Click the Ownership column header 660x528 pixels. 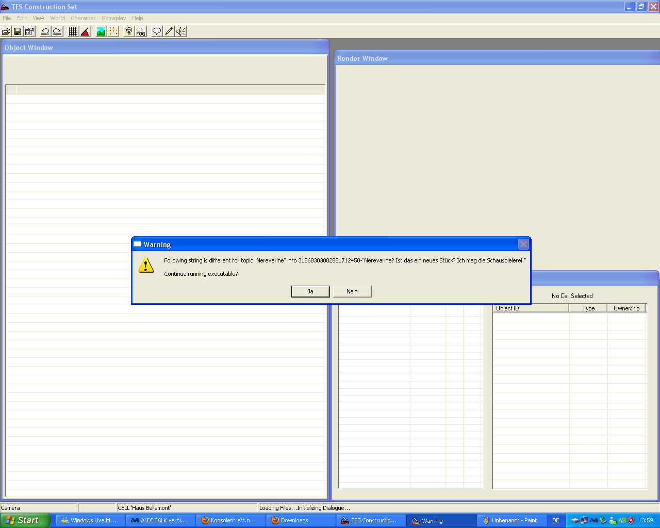tap(626, 308)
